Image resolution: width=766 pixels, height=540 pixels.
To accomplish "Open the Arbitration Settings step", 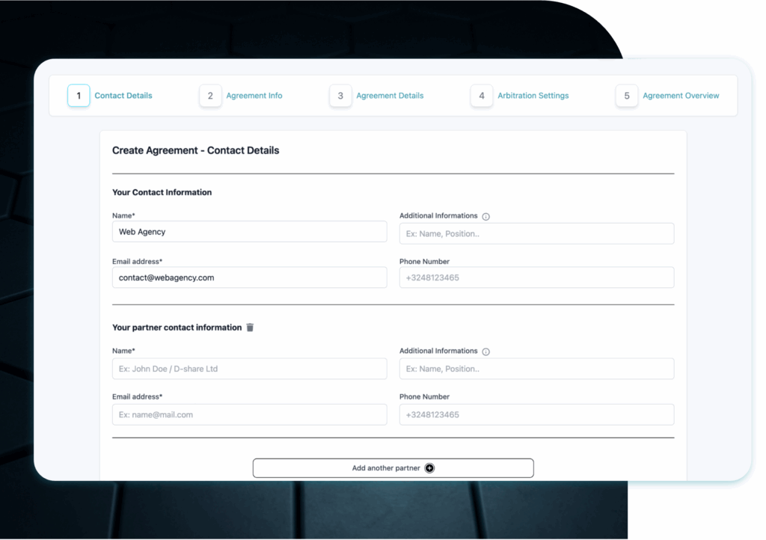I will (x=533, y=96).
